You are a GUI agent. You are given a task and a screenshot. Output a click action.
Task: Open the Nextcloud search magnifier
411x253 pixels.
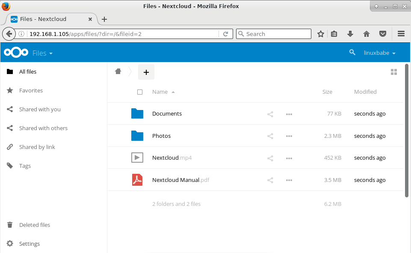click(x=352, y=52)
